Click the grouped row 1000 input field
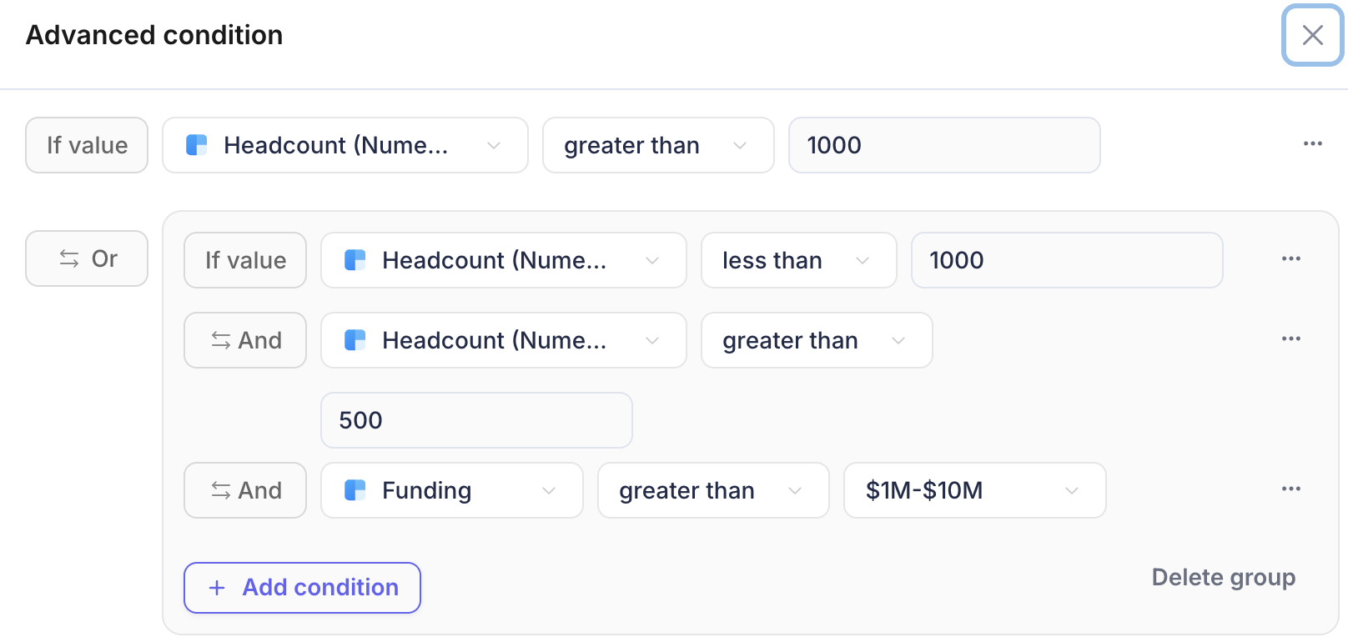This screenshot has width=1348, height=637. [1067, 260]
